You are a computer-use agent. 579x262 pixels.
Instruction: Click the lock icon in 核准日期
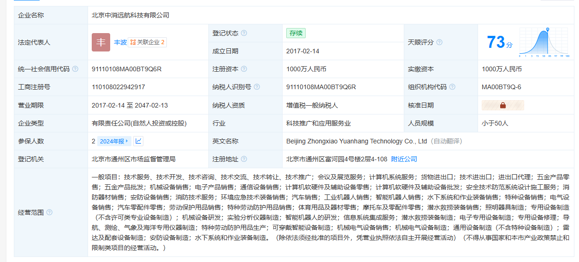(x=502, y=105)
